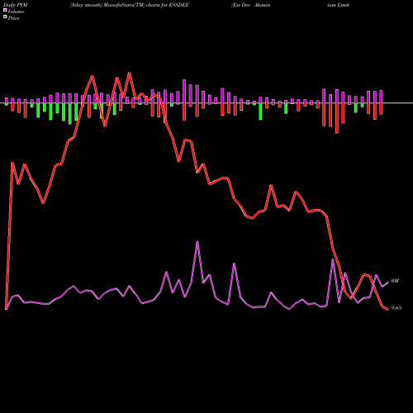Click the Price legend swatch
Viewport: 413px width, 413px height.
point(5,17)
